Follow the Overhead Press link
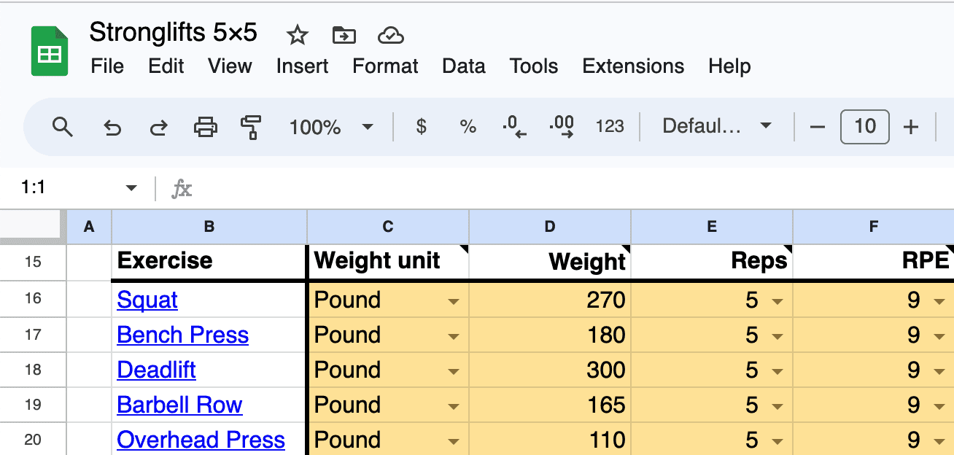Screen dimensions: 954x455 pyautogui.click(x=201, y=440)
